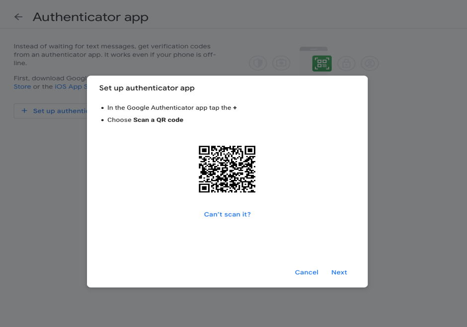Open the "Can't scan it?" link
Screen dimensions: 467x327
227,215
